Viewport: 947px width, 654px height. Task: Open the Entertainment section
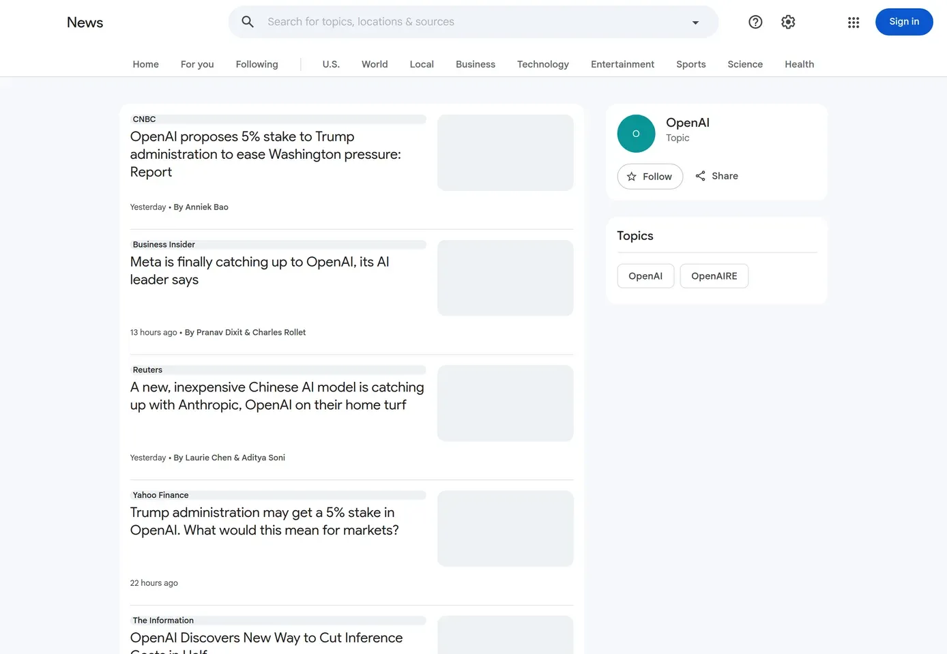pyautogui.click(x=622, y=64)
